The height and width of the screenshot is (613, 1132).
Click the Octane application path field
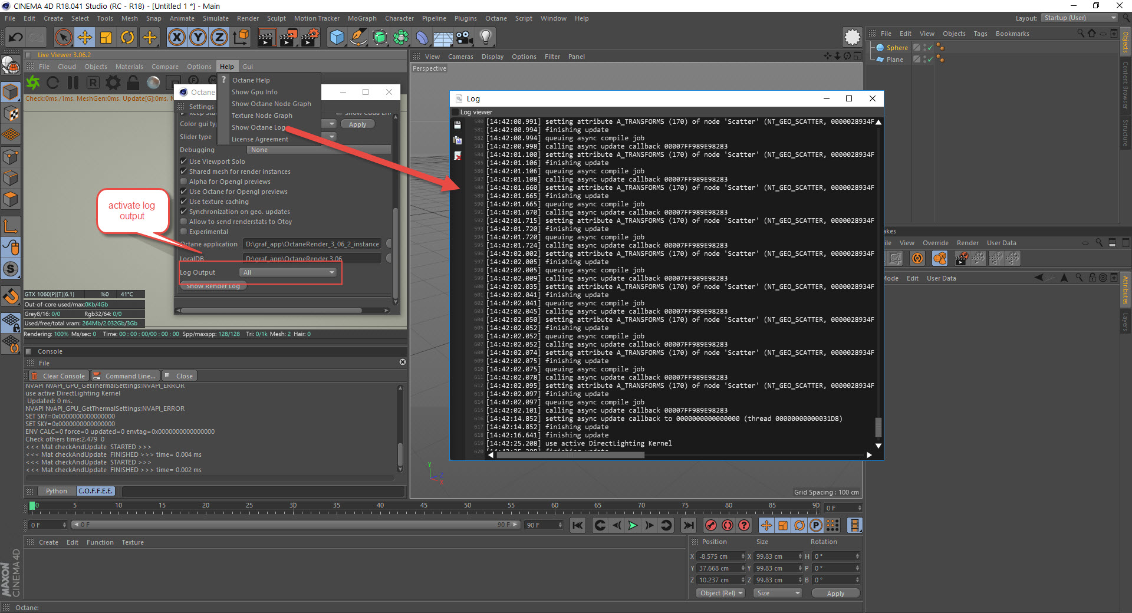click(313, 244)
